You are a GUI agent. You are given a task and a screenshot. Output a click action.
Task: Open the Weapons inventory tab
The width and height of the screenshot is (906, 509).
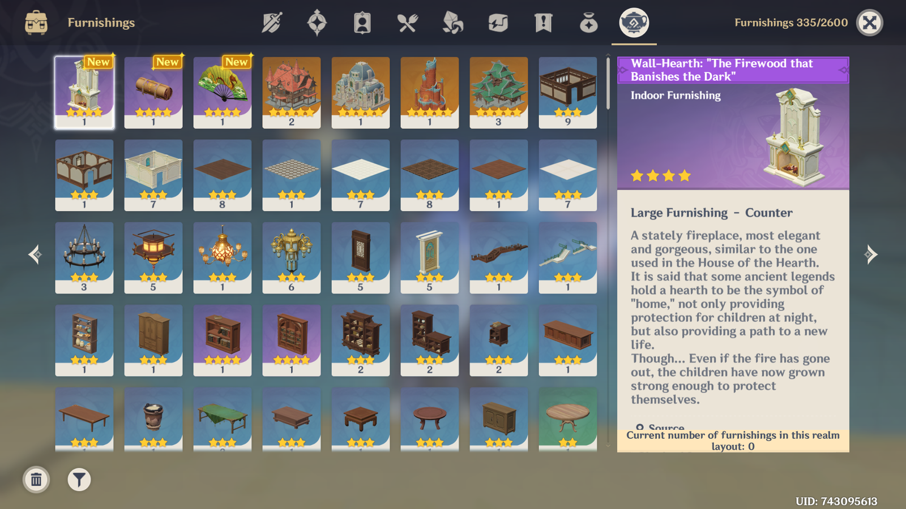[x=272, y=23]
